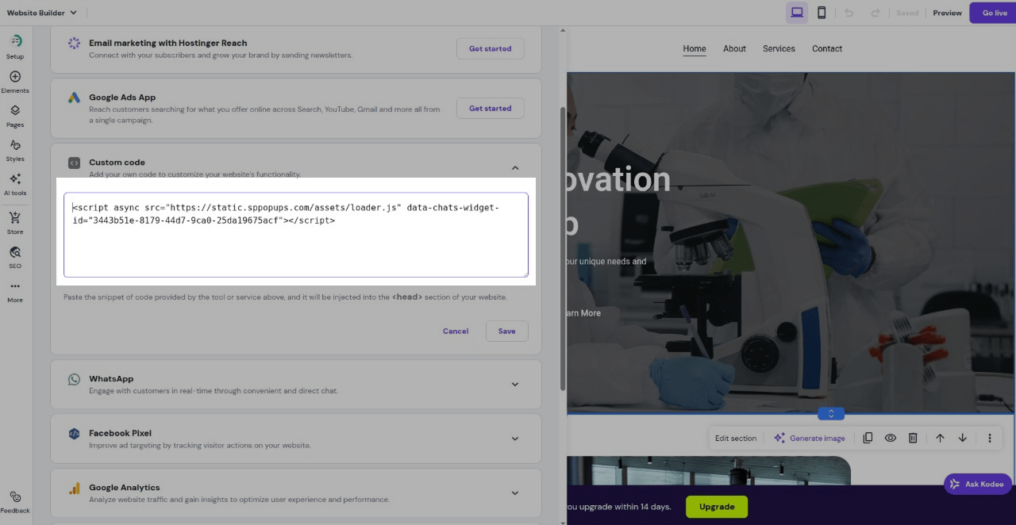The image size is (1016, 525).
Task: Click the microscope hero image
Action: pyautogui.click(x=791, y=243)
